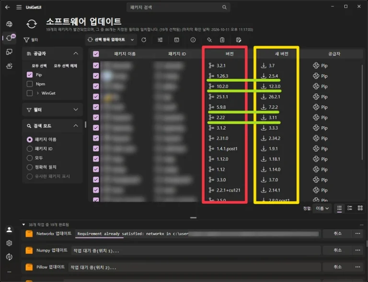Viewport: 368px width, 282px height.
Task: Open the hamburger navigation menu
Action: tap(19, 7)
